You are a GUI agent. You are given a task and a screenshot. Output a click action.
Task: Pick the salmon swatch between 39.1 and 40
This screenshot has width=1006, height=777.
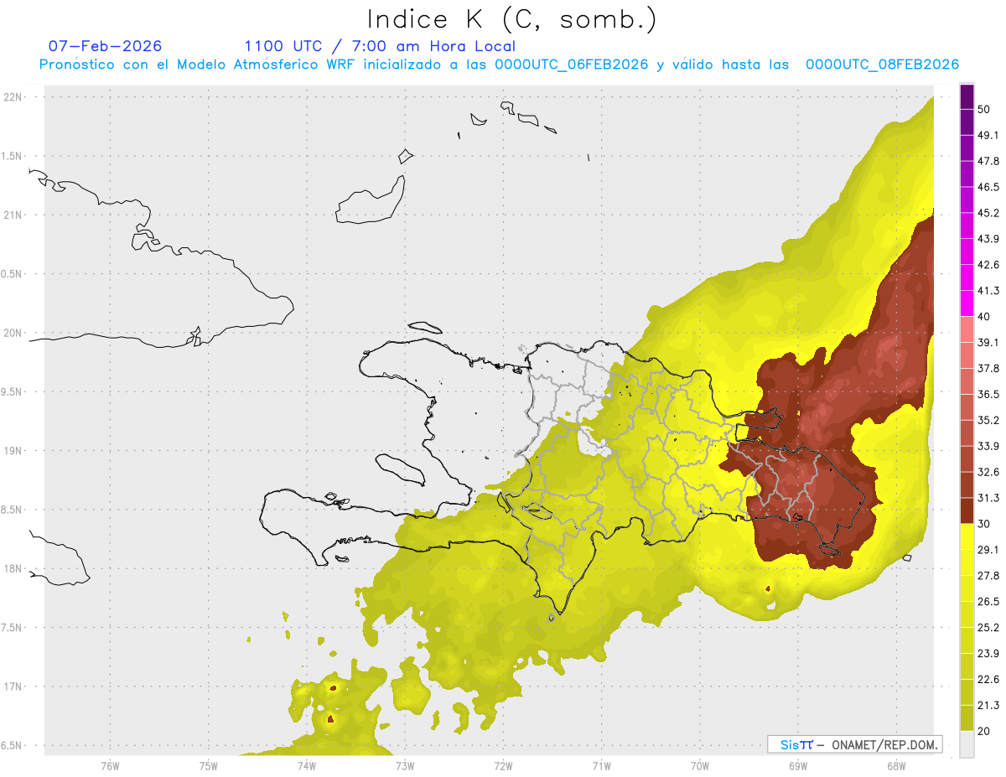tap(967, 329)
